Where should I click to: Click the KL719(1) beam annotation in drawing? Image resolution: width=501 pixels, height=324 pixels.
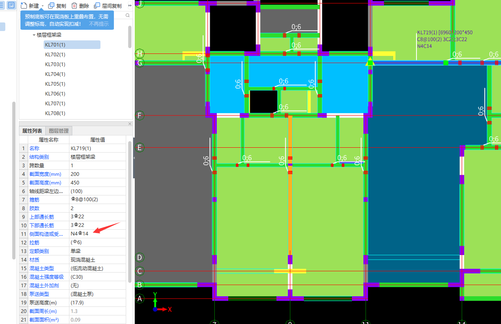pos(445,39)
